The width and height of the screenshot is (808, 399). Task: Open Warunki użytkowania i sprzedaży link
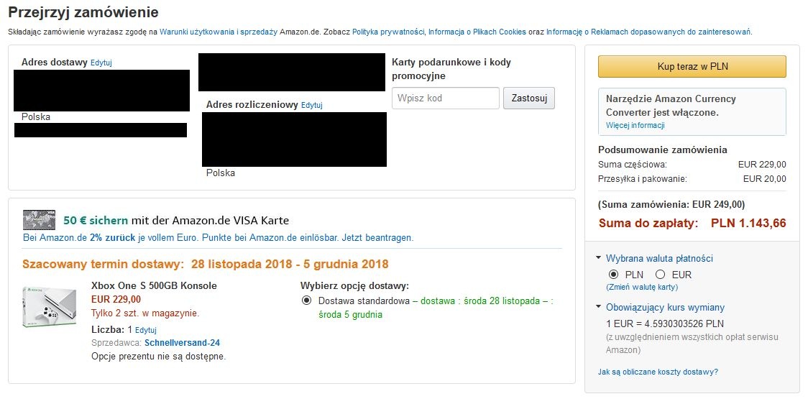(219, 32)
